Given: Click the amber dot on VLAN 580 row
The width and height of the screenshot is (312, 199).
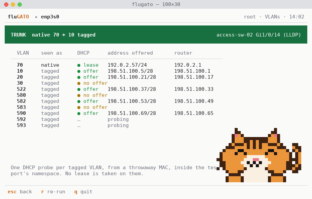Looking at the screenshot, I should click(79, 95).
